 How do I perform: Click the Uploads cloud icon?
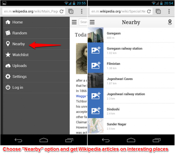pyautogui.click(x=8, y=66)
